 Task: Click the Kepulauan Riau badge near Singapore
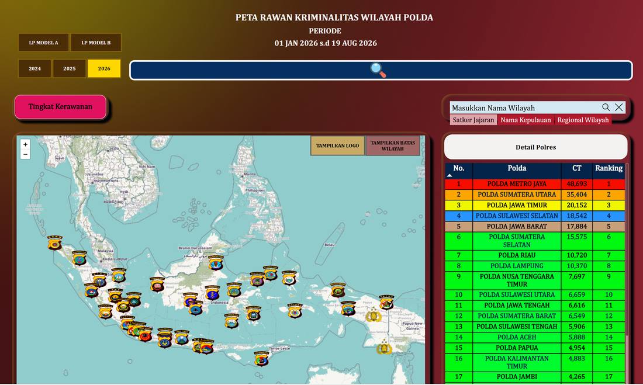[119, 276]
